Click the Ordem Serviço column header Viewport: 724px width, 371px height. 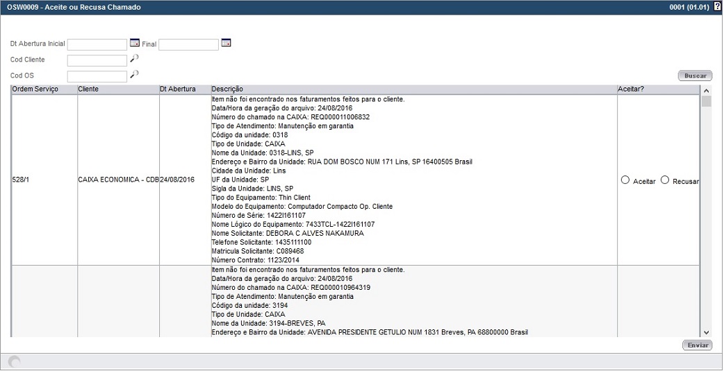tap(35, 89)
